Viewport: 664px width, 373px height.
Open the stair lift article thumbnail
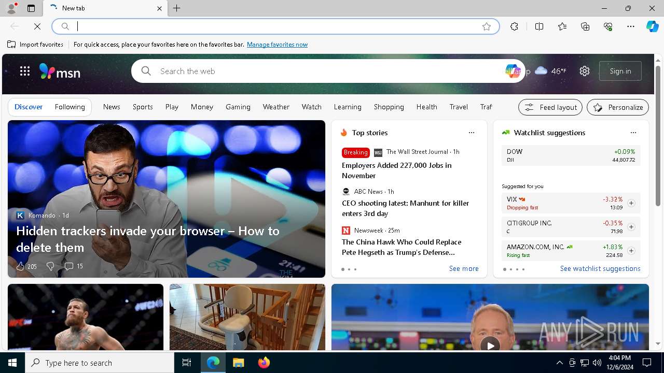247,317
